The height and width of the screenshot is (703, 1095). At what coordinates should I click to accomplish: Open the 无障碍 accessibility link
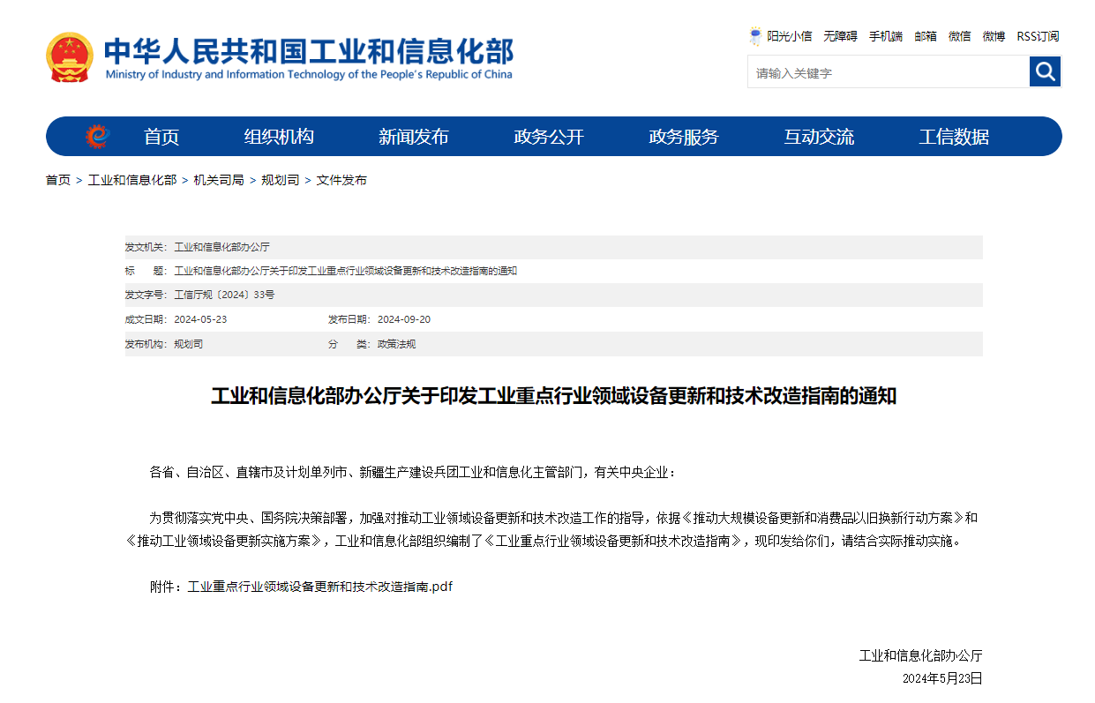[839, 36]
